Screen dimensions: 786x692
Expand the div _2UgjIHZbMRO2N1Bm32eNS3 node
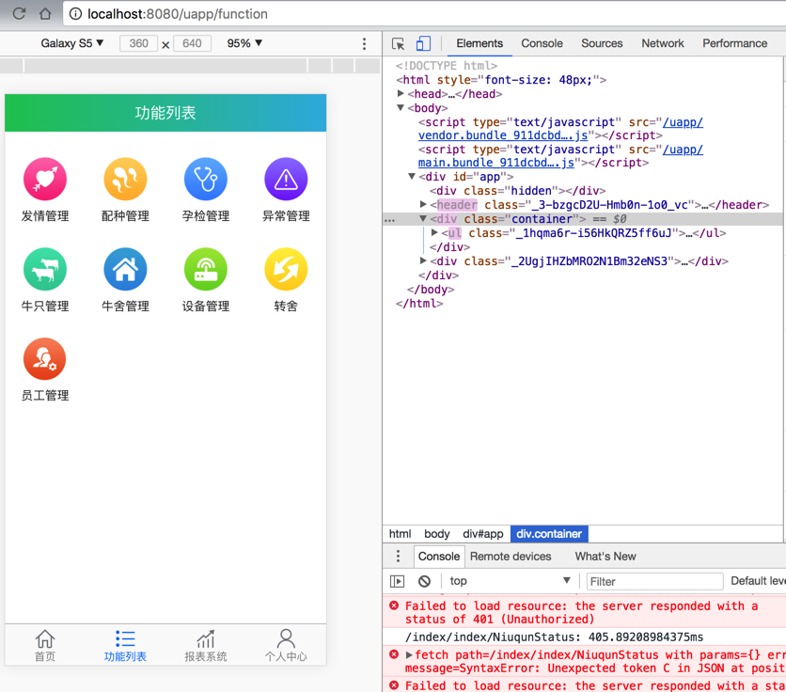tap(423, 260)
